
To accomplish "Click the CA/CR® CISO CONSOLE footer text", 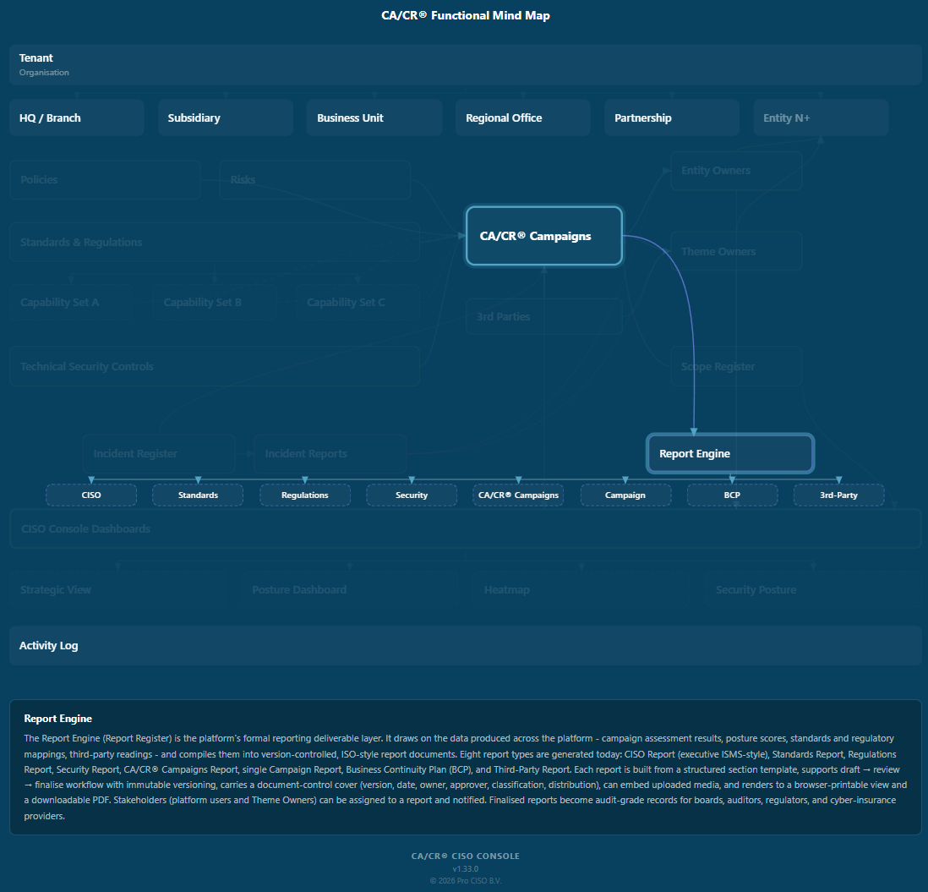I will [x=465, y=856].
